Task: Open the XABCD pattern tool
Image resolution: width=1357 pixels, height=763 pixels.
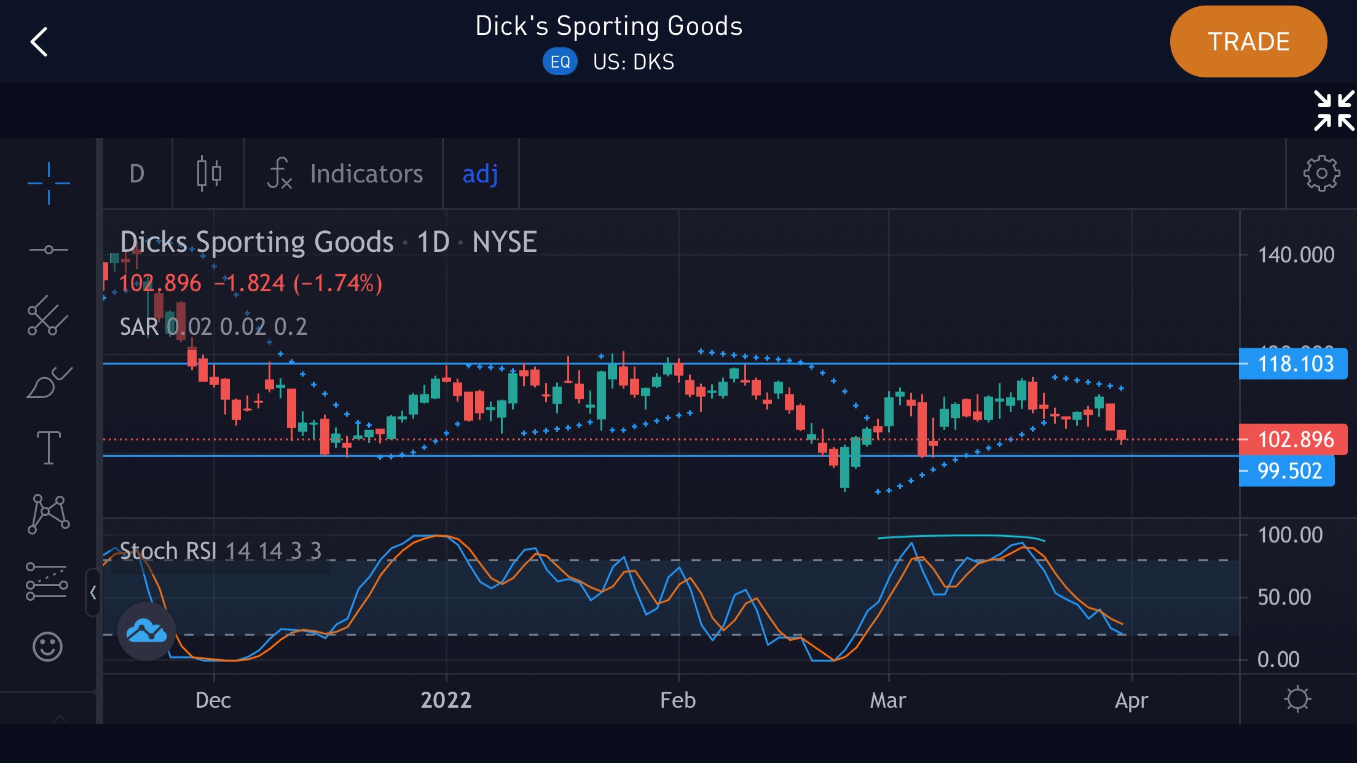Action: 49,514
